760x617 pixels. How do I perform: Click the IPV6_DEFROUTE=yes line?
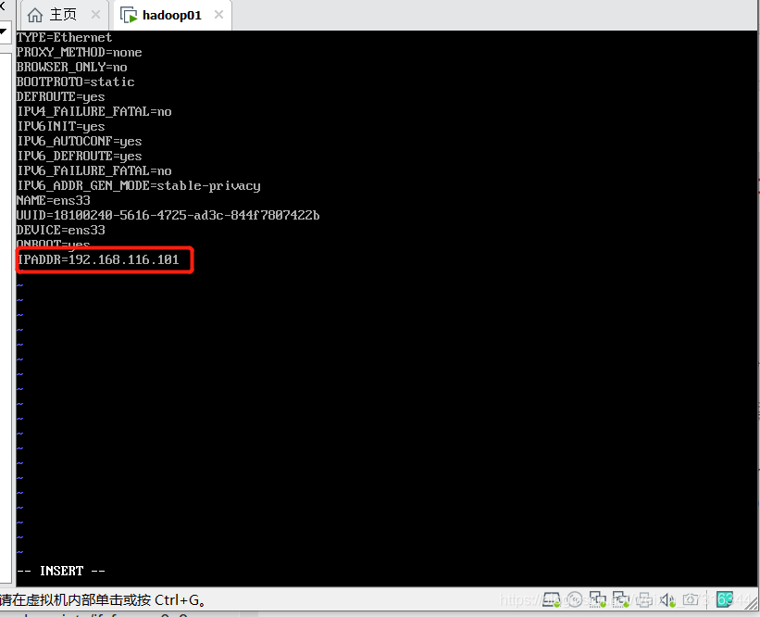point(79,157)
